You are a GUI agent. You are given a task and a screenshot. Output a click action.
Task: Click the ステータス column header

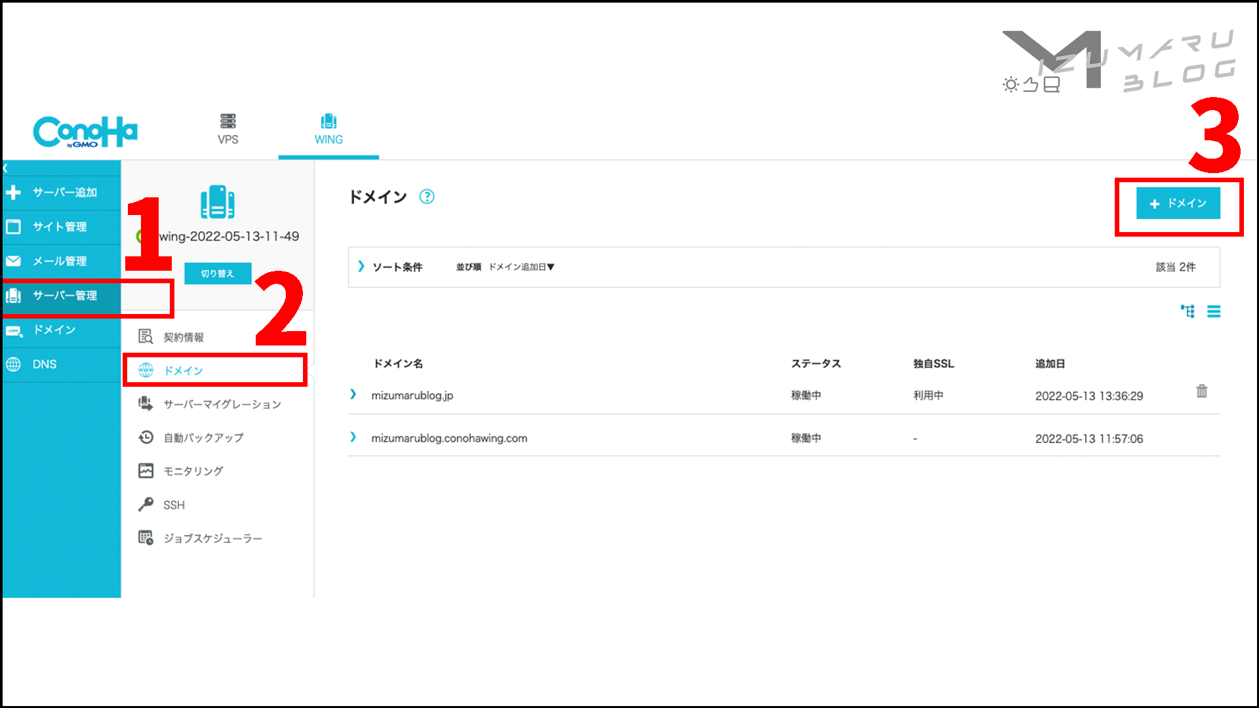[x=816, y=363]
